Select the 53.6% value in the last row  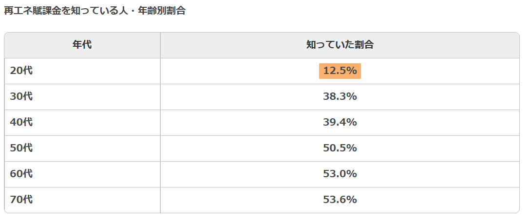[x=340, y=200]
